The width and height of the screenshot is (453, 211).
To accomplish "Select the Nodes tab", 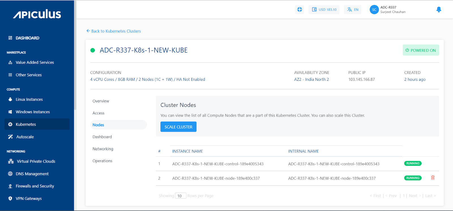I will [x=118, y=125].
